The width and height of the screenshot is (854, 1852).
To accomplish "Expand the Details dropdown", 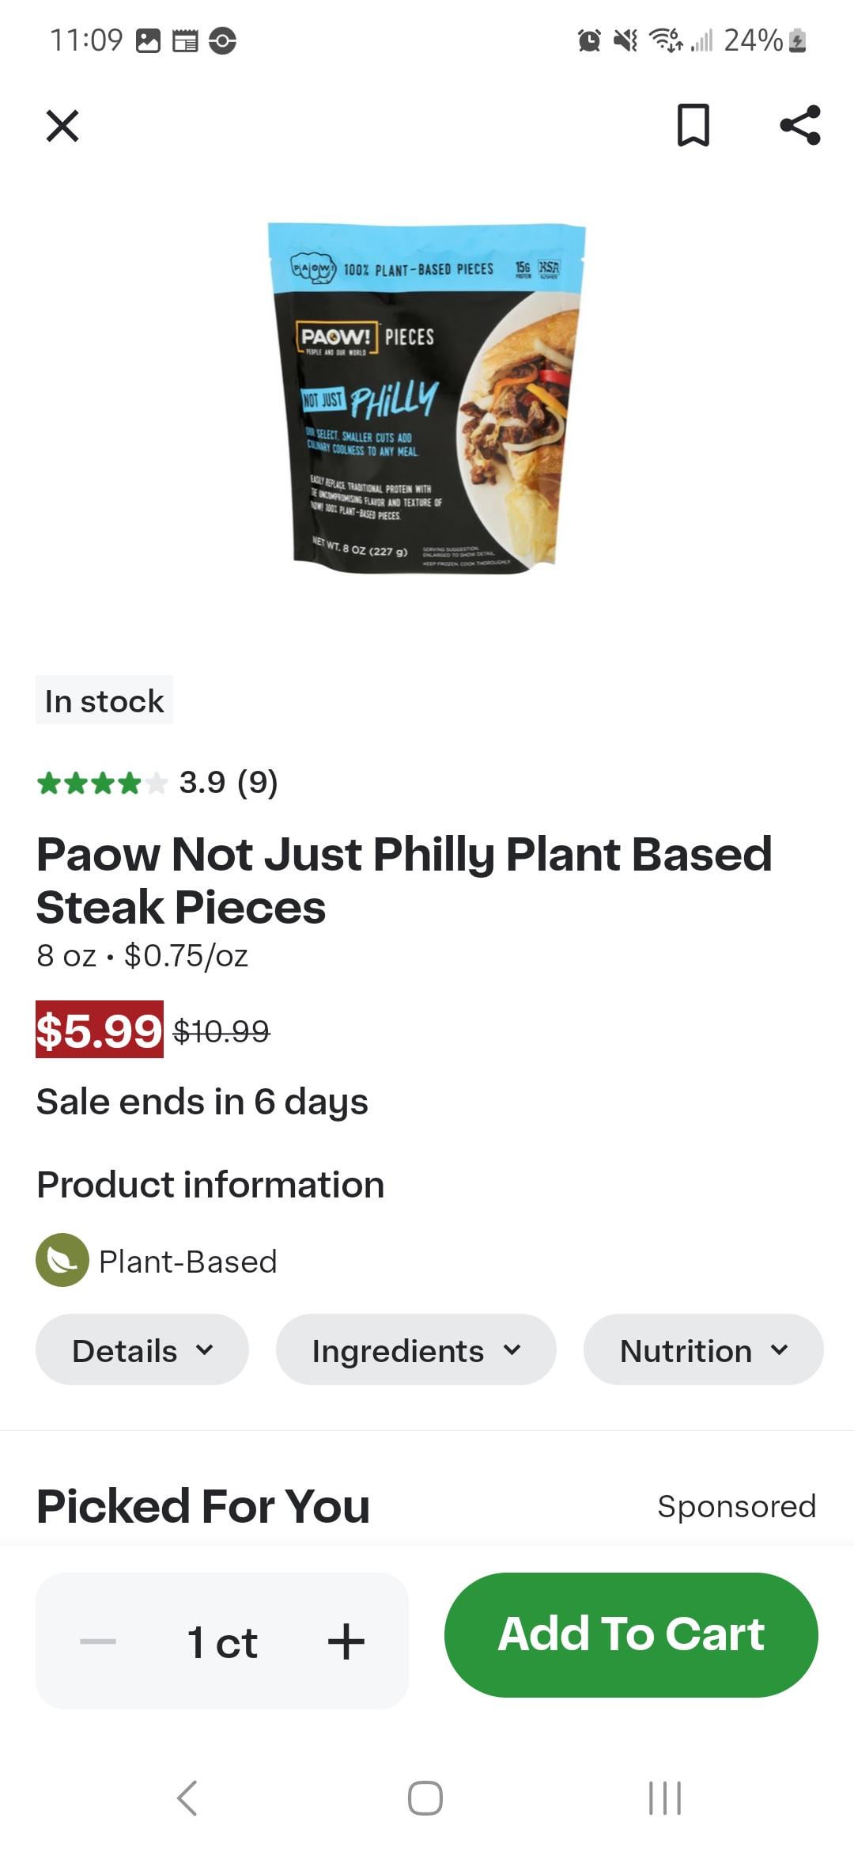I will 142,1350.
